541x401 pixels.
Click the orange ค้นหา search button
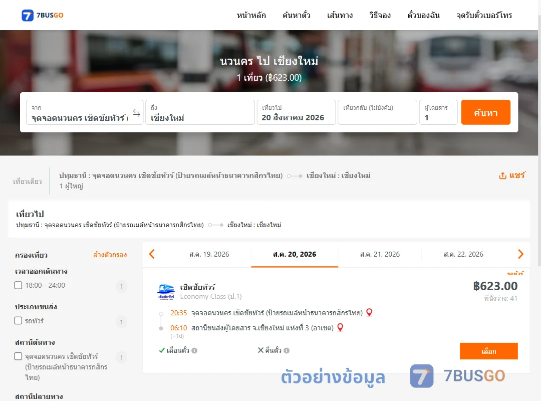486,112
